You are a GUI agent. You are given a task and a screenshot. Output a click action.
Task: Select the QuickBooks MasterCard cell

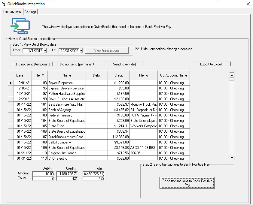point(67,137)
